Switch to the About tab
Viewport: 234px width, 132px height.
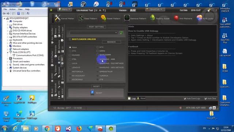141,98
